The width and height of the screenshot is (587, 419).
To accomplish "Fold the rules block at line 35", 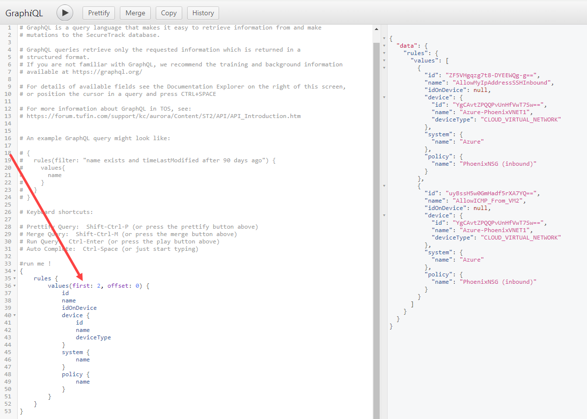I will (x=15, y=278).
